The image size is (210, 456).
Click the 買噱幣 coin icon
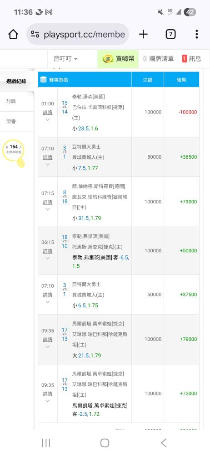click(x=108, y=59)
